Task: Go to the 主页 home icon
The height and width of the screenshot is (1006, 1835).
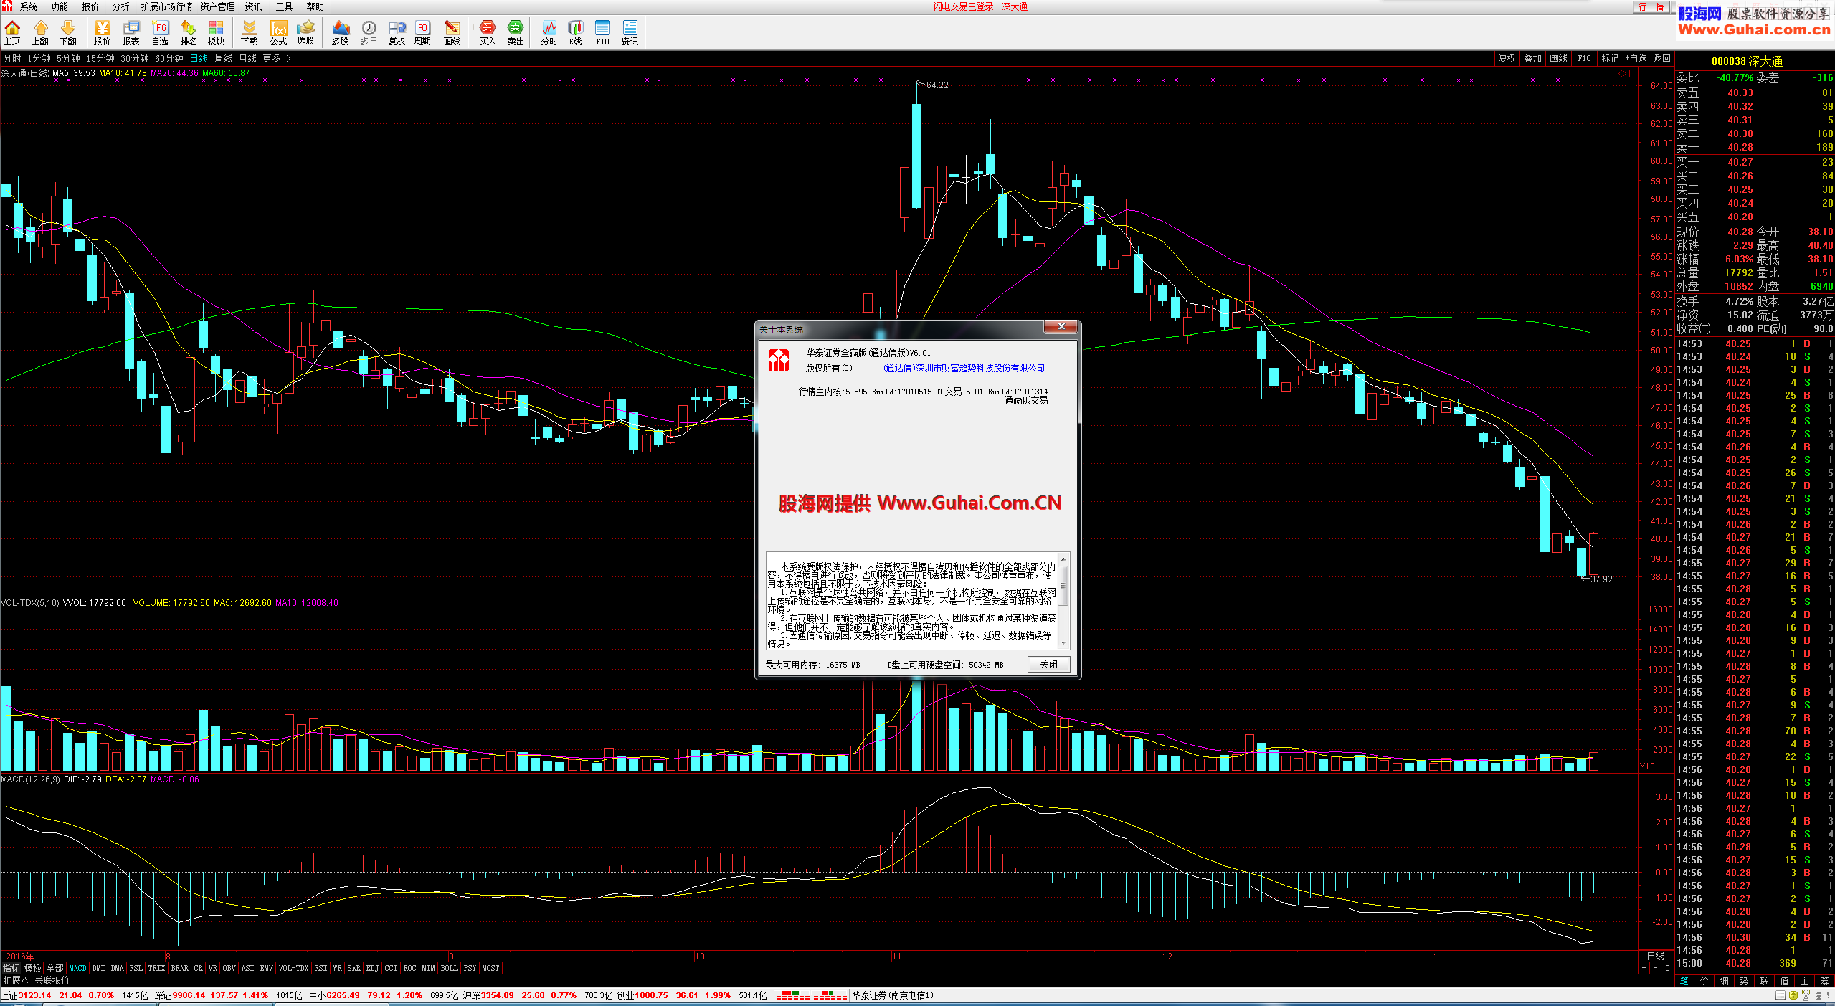Action: coord(12,33)
